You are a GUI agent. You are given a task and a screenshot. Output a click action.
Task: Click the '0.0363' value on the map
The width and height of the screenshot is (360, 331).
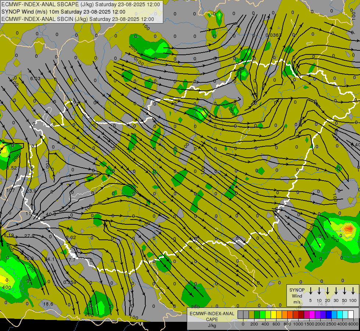[274, 35]
